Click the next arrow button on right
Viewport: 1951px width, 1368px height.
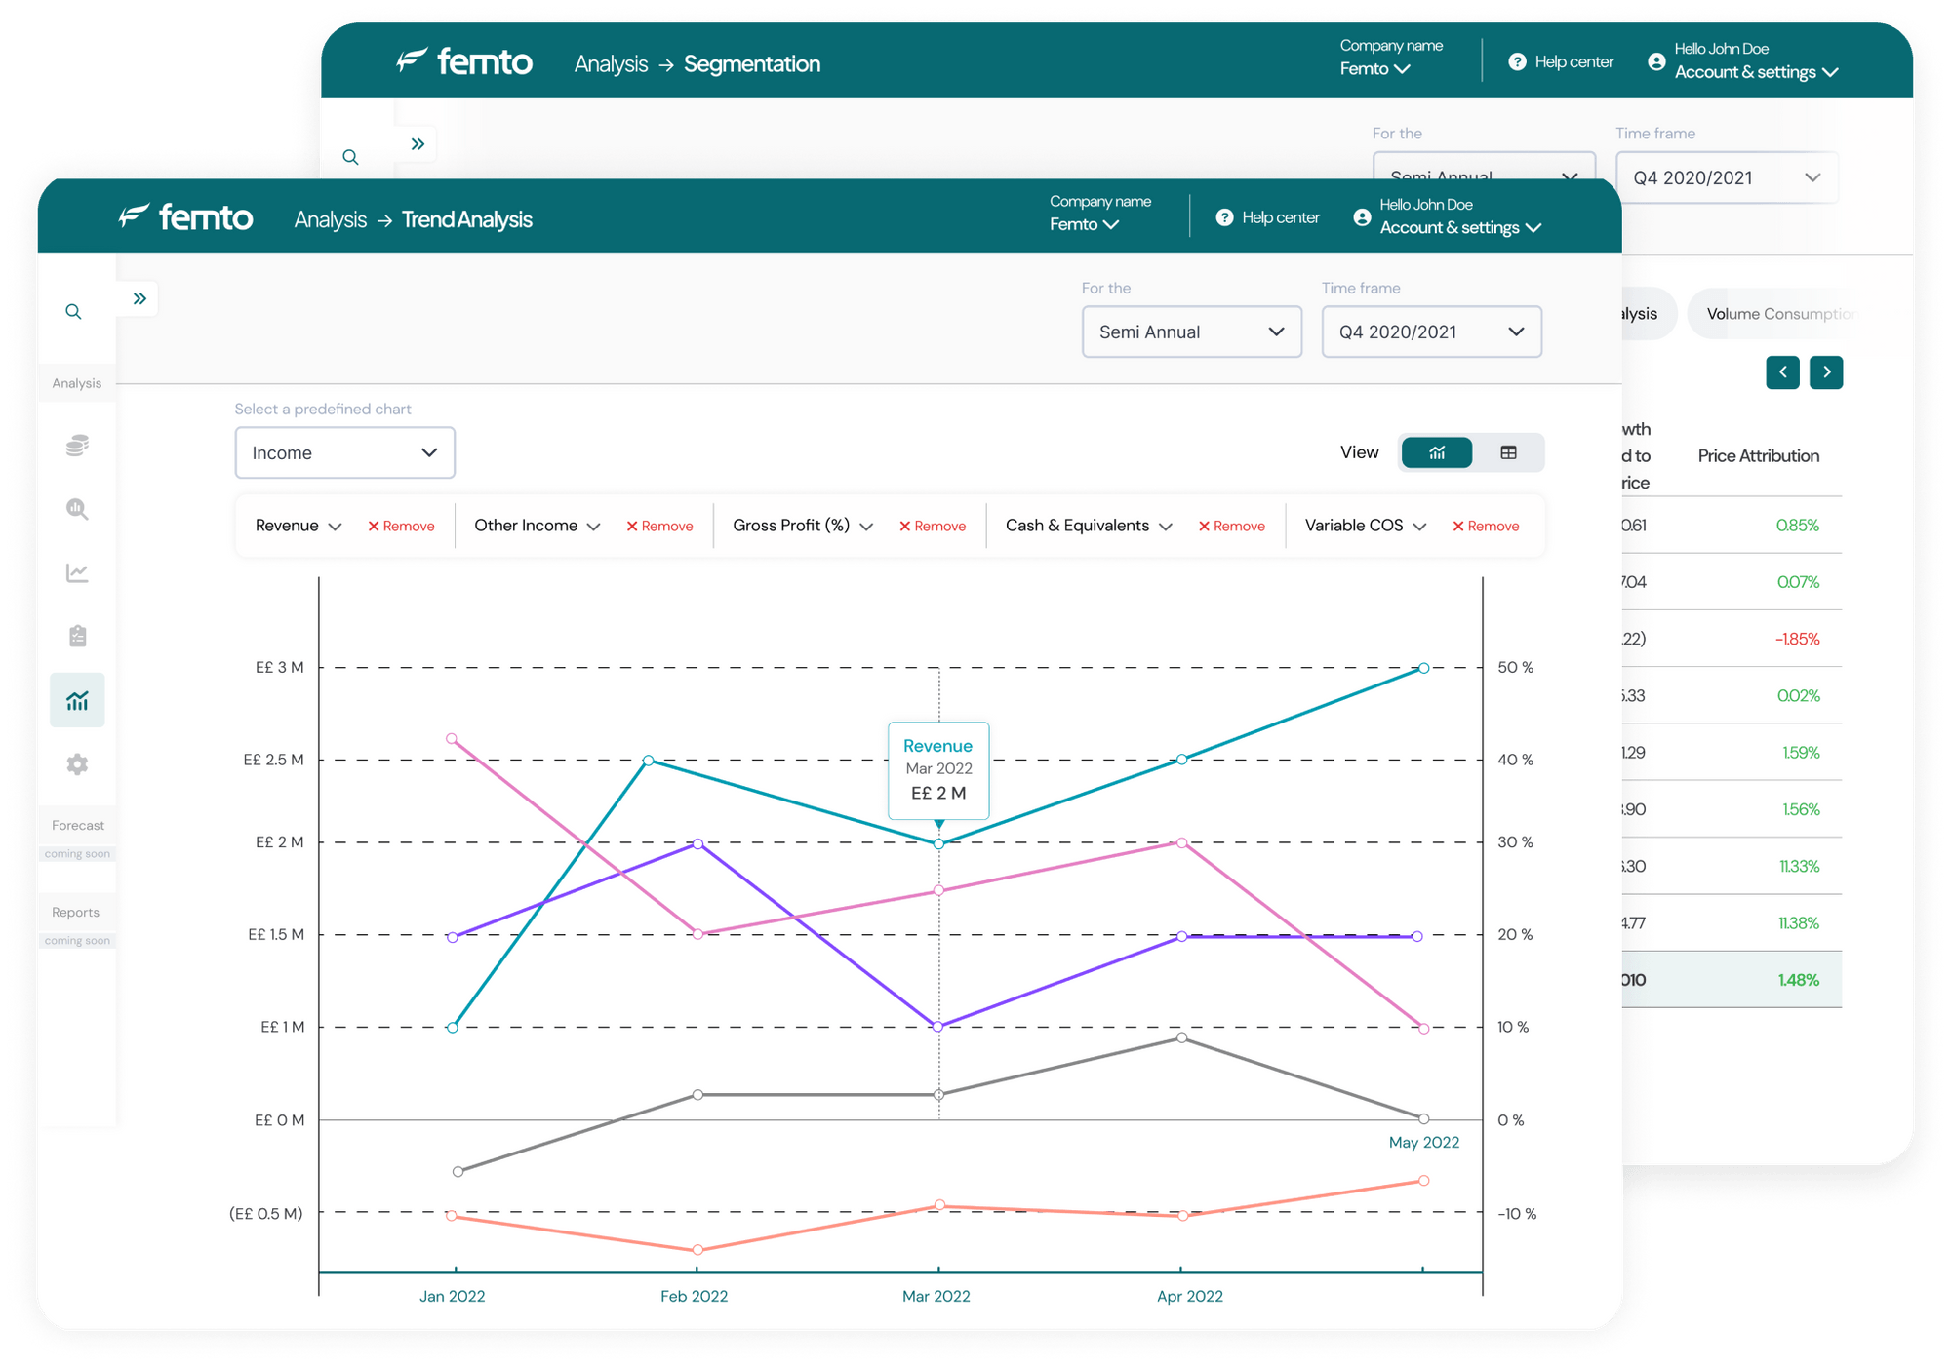(1825, 371)
